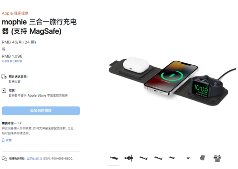This screenshot has width=238, height=169.
Task: Click the pickup shopping bag icon
Action: tap(4, 90)
